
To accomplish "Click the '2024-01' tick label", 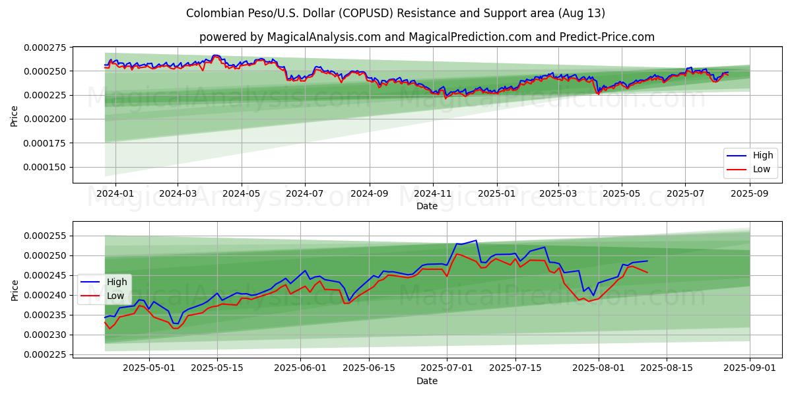I will (x=115, y=193).
